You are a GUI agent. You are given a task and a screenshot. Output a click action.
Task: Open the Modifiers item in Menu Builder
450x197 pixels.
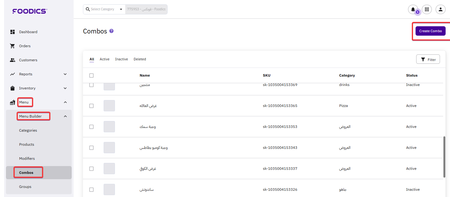pos(27,159)
